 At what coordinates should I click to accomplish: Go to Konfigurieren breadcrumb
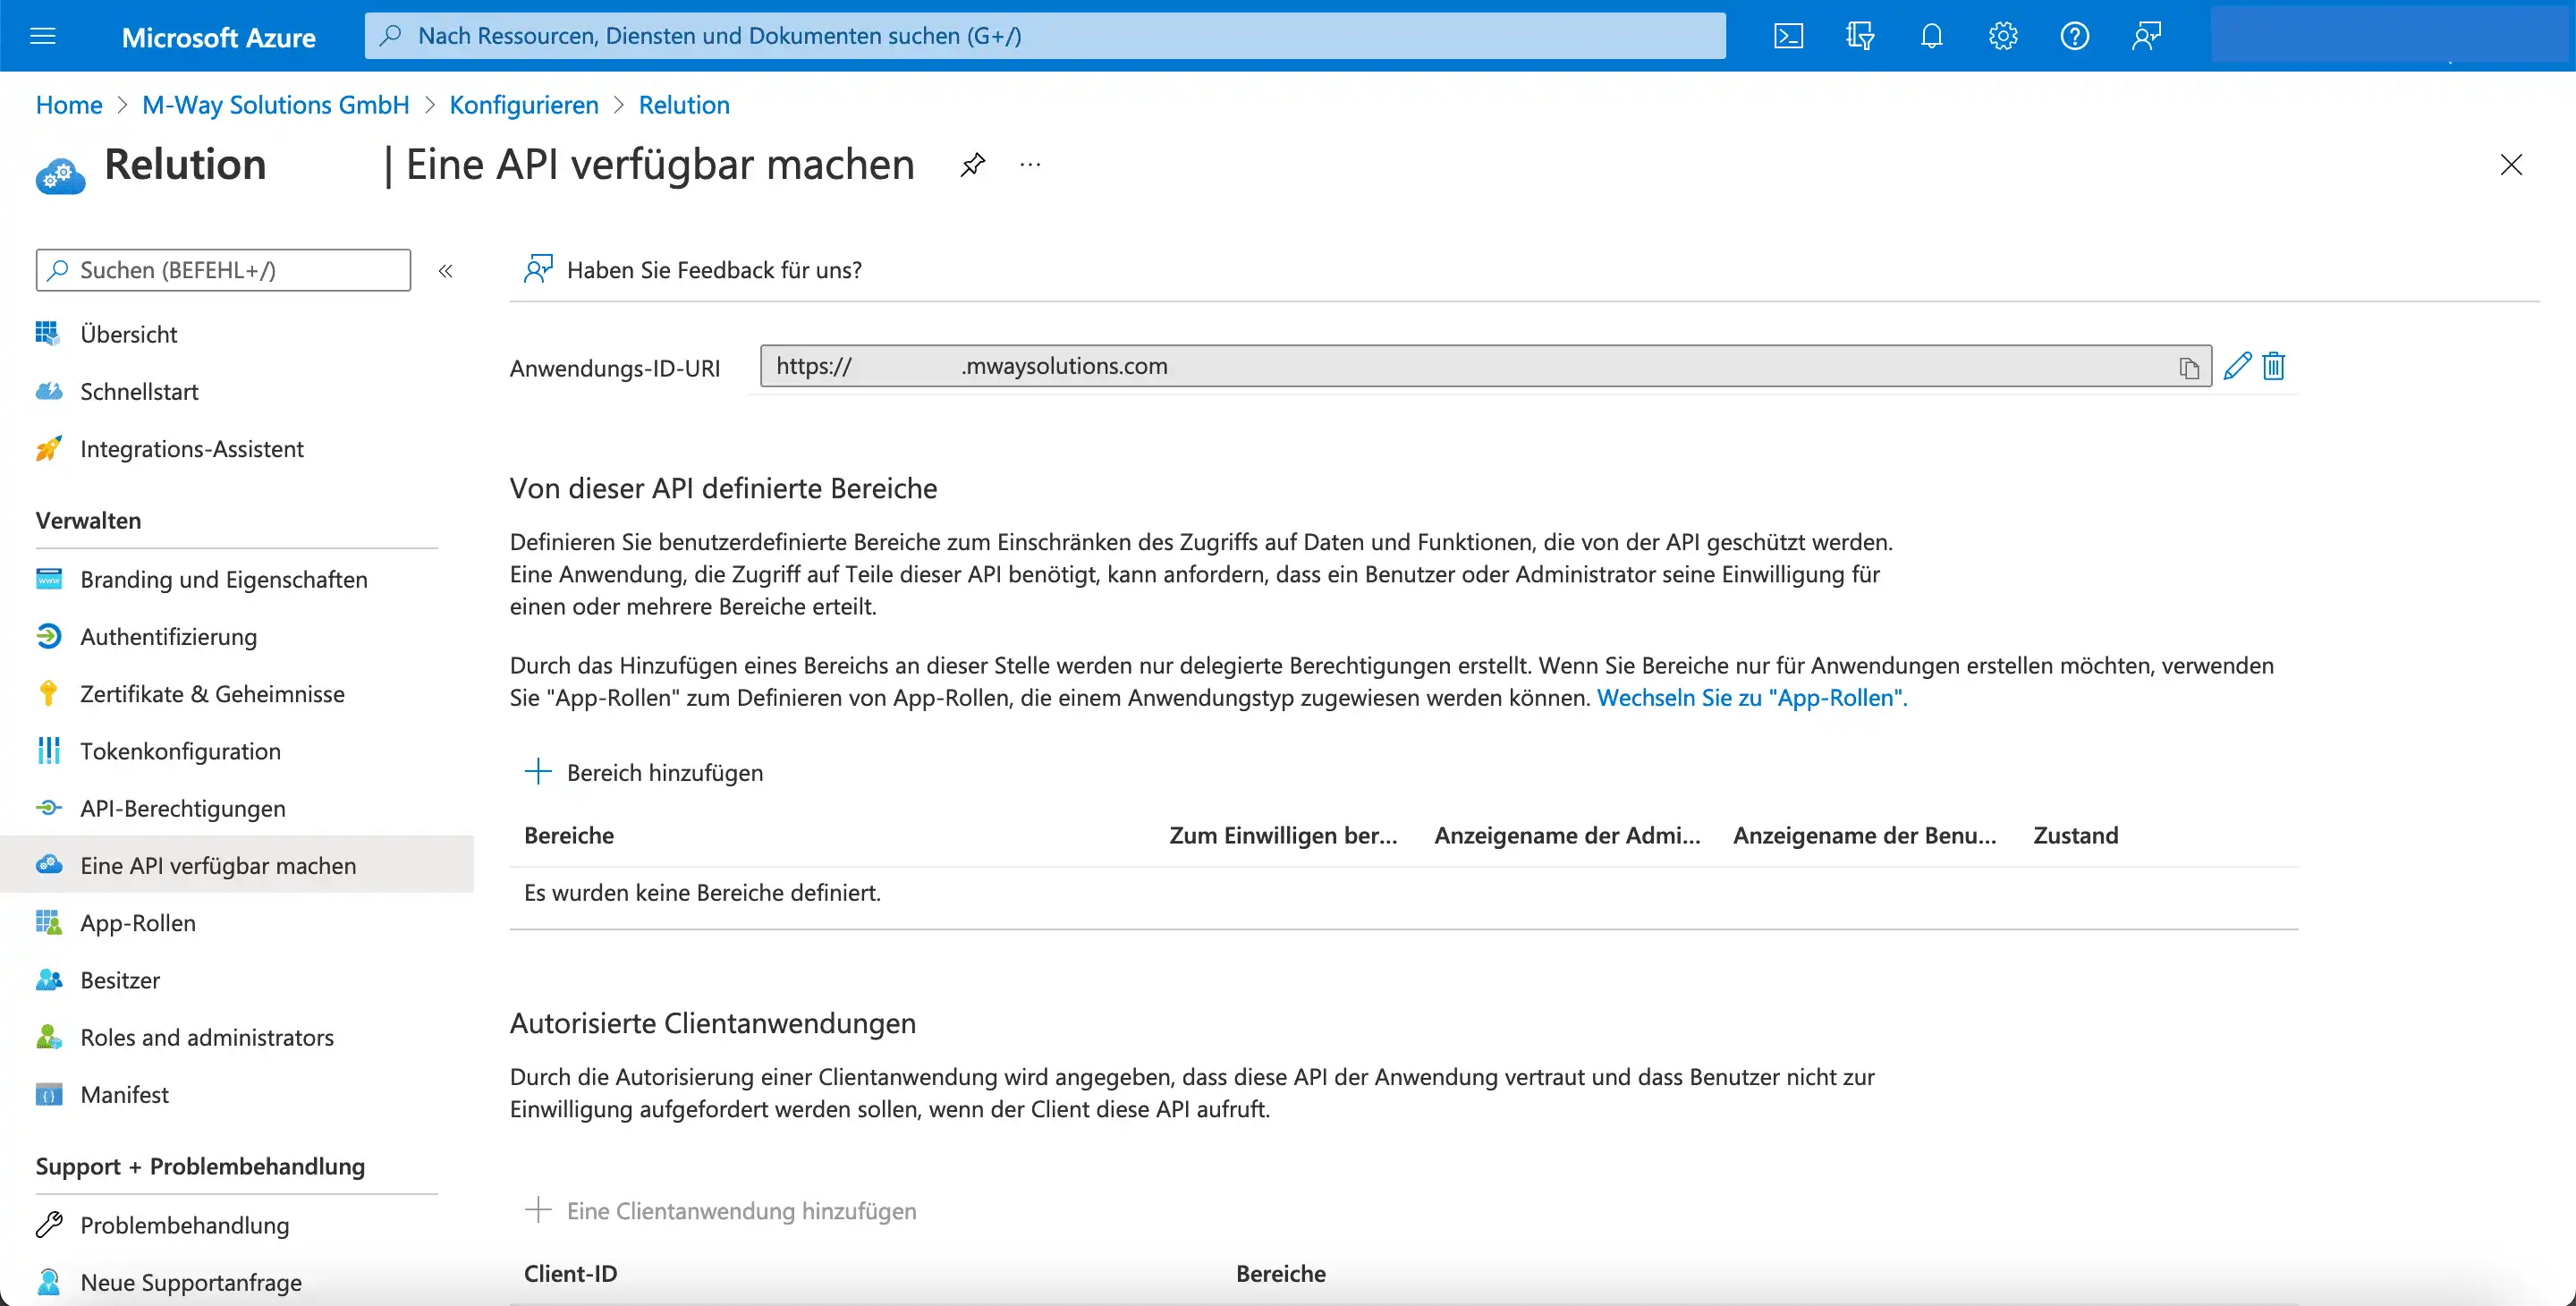coord(524,105)
